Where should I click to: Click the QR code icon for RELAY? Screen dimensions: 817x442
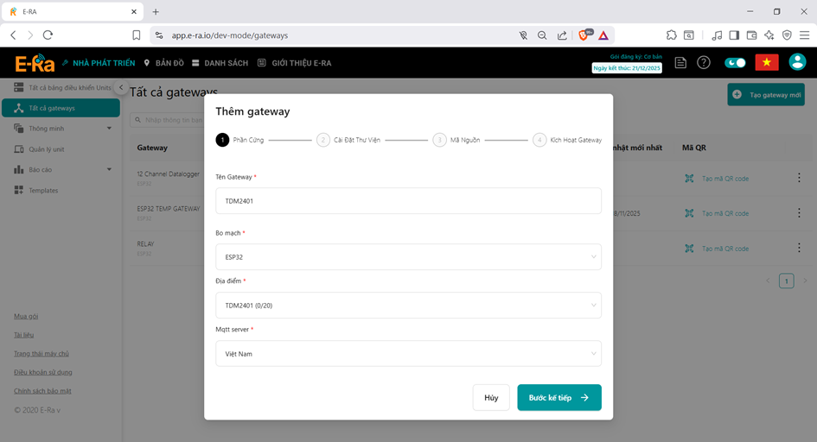pos(689,248)
